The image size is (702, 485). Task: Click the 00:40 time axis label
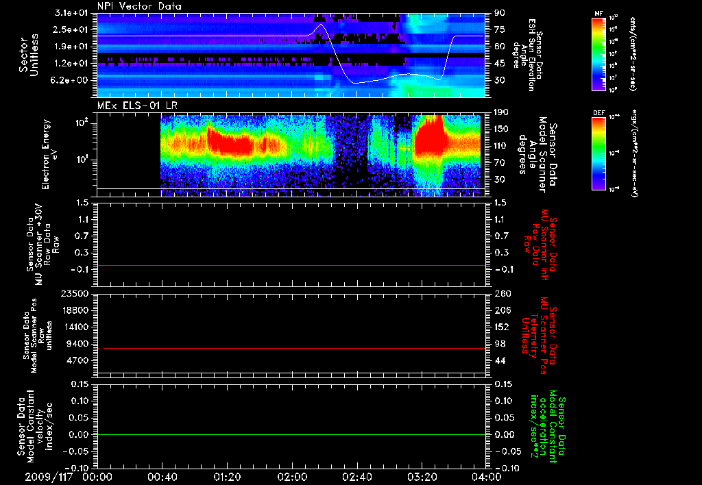click(x=162, y=477)
